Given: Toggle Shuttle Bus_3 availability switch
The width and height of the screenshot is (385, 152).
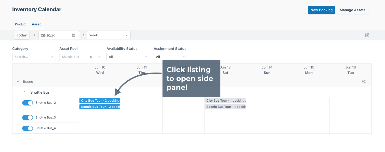Looking at the screenshot, I should 28,118.
